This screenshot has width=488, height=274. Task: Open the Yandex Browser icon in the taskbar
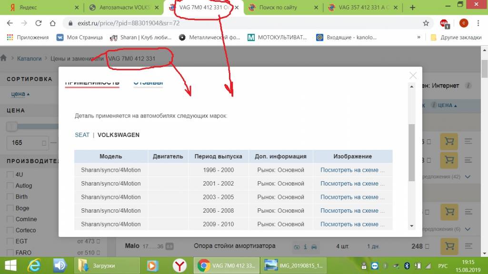pyautogui.click(x=179, y=265)
